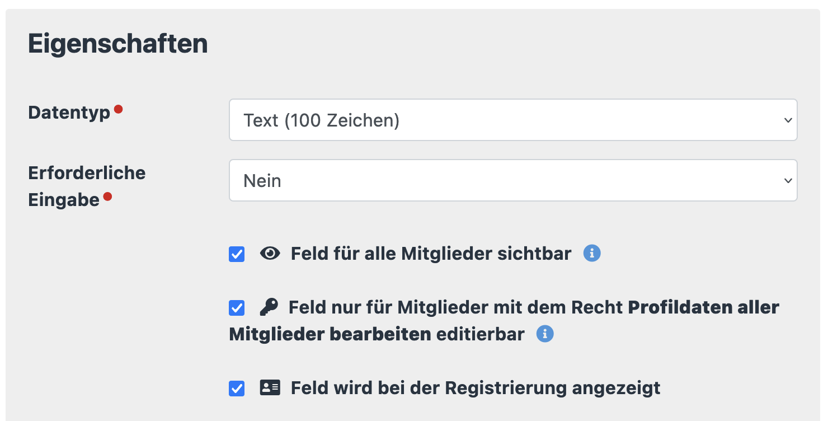Uncheck 'Feld für alle Mitglieder sichtbar' checkbox

(x=237, y=254)
